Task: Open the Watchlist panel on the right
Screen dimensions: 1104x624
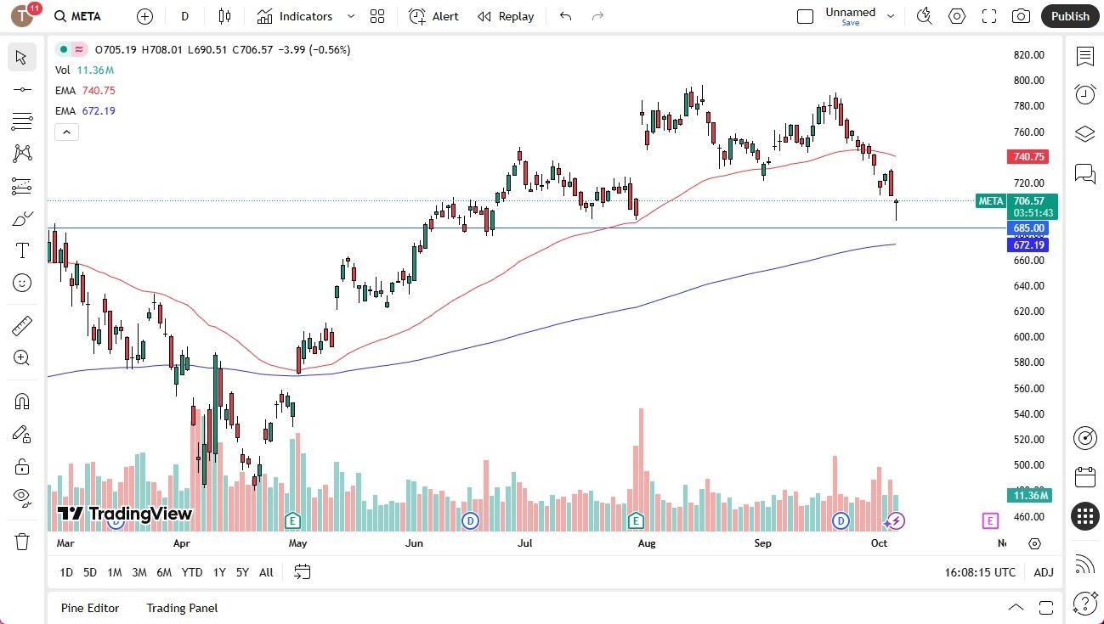Action: (x=1084, y=56)
